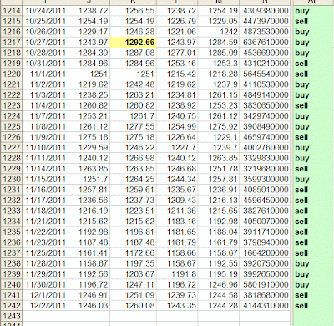Click the date cell 10/25/2011
The image size is (334, 326).
45,22
